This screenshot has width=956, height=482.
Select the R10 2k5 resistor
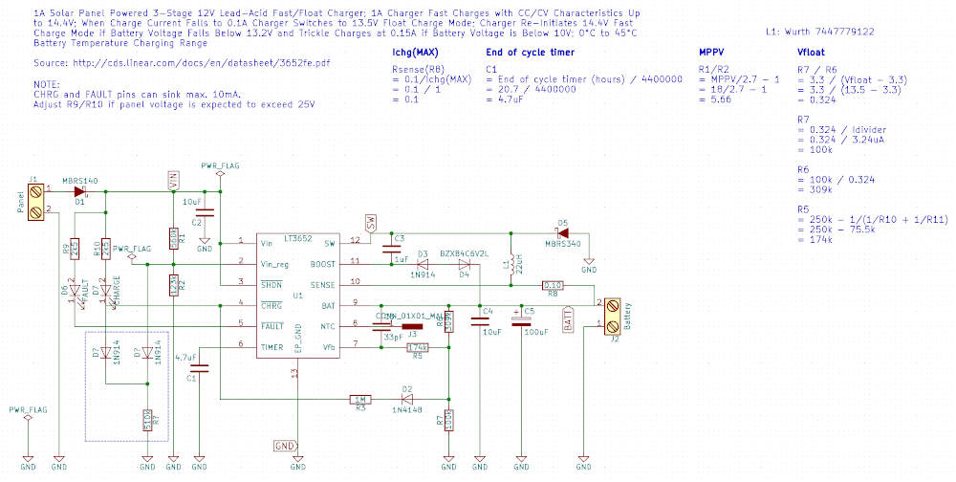(x=106, y=249)
